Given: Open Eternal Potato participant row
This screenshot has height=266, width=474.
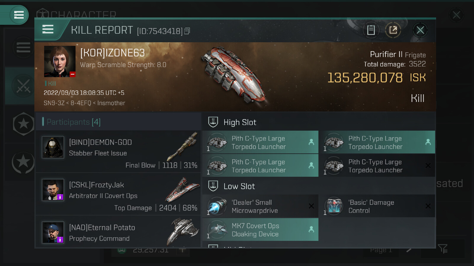Looking at the screenshot, I should click(118, 231).
